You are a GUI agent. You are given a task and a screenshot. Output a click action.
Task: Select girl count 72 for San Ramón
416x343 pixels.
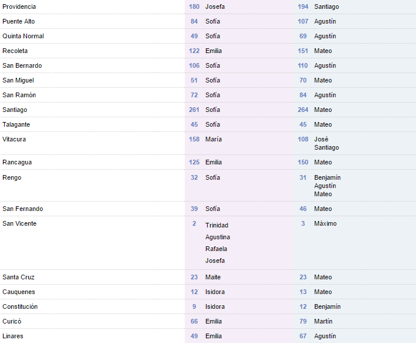click(194, 95)
